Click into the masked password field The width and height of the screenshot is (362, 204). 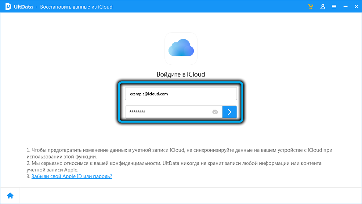pyautogui.click(x=168, y=112)
